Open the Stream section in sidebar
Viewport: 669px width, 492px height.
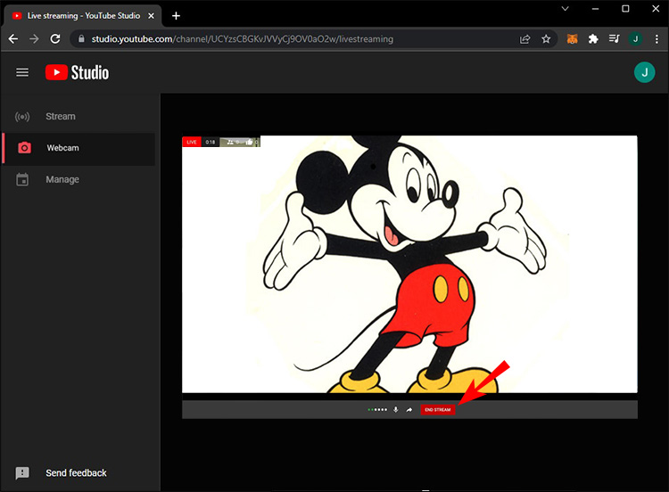[x=60, y=117]
